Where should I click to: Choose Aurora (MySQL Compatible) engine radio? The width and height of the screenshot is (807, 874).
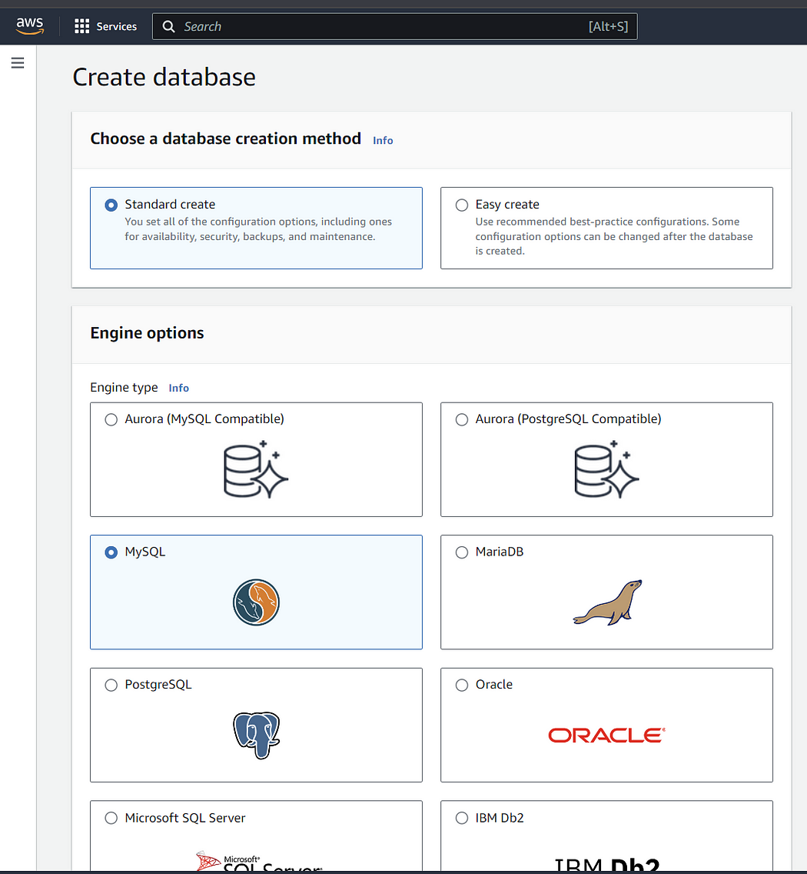111,420
